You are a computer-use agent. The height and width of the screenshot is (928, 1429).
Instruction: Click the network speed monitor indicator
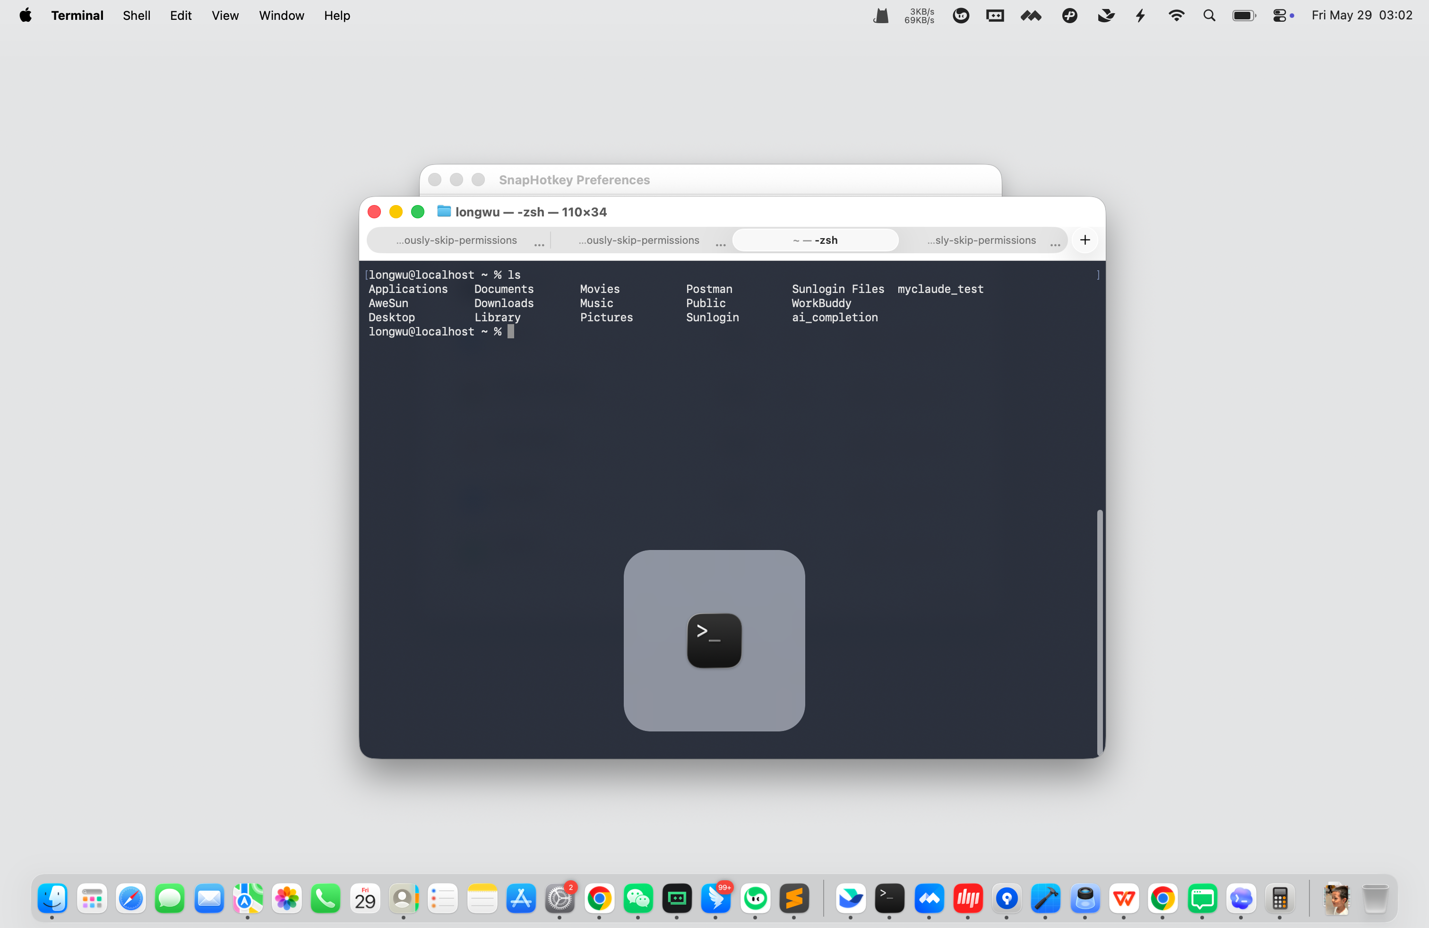919,16
